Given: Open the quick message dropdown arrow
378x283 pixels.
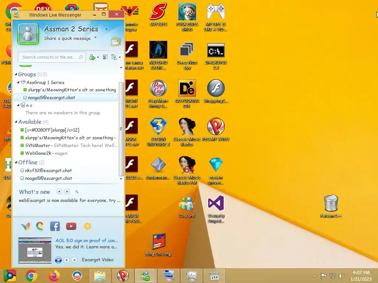Looking at the screenshot, I should 96,38.
